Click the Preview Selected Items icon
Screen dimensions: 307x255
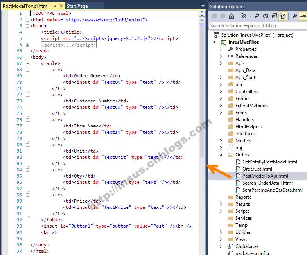[303, 16]
